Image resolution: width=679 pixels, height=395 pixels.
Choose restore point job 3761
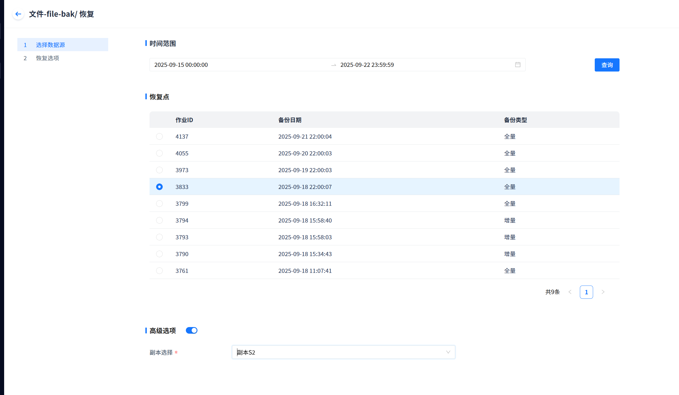click(159, 271)
